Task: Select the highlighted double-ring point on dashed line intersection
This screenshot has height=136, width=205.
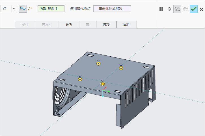Action: pos(103,84)
